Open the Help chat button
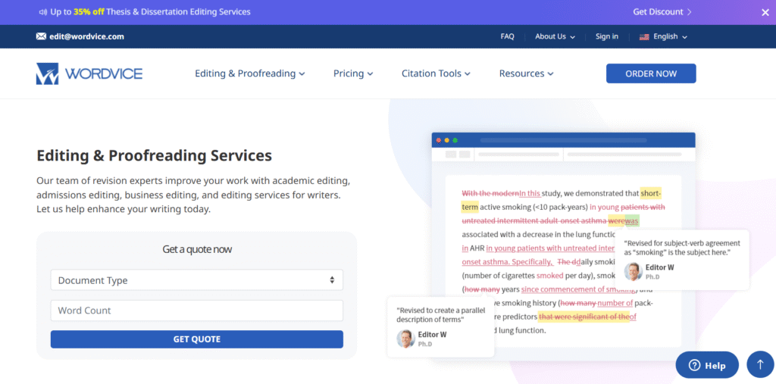The width and height of the screenshot is (776, 384). click(x=707, y=365)
